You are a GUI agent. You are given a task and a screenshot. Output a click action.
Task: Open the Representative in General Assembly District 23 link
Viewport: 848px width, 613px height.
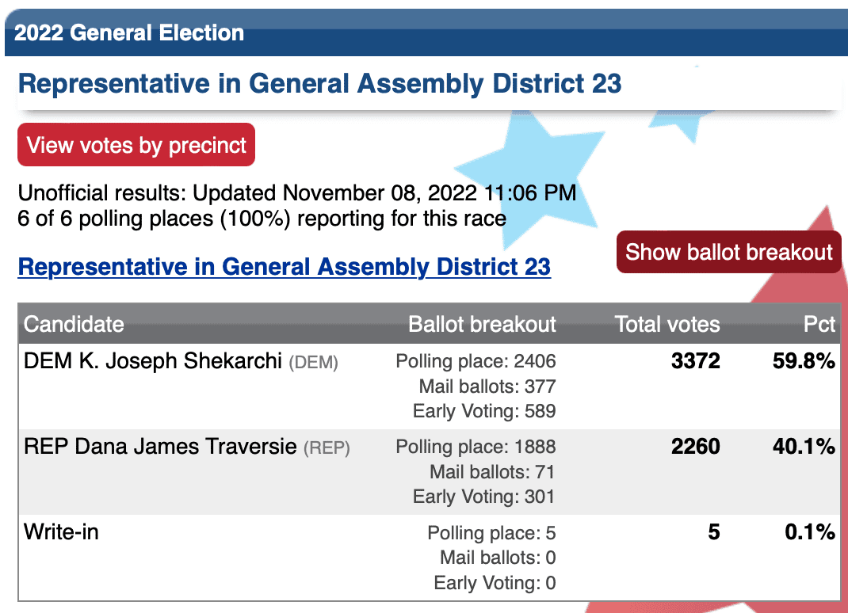coord(285,266)
